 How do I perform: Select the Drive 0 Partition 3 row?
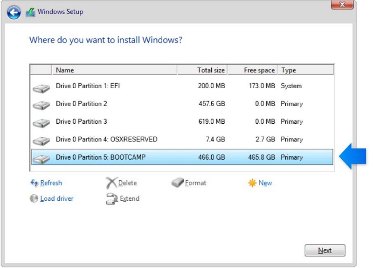click(x=182, y=121)
